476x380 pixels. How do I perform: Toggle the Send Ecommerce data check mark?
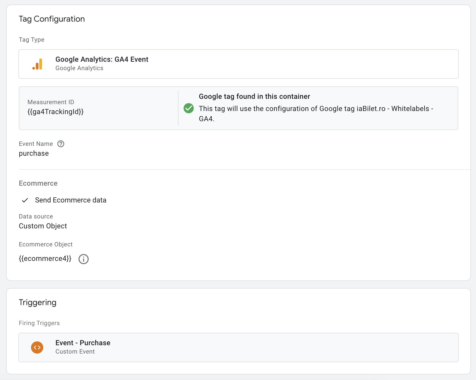(x=25, y=200)
